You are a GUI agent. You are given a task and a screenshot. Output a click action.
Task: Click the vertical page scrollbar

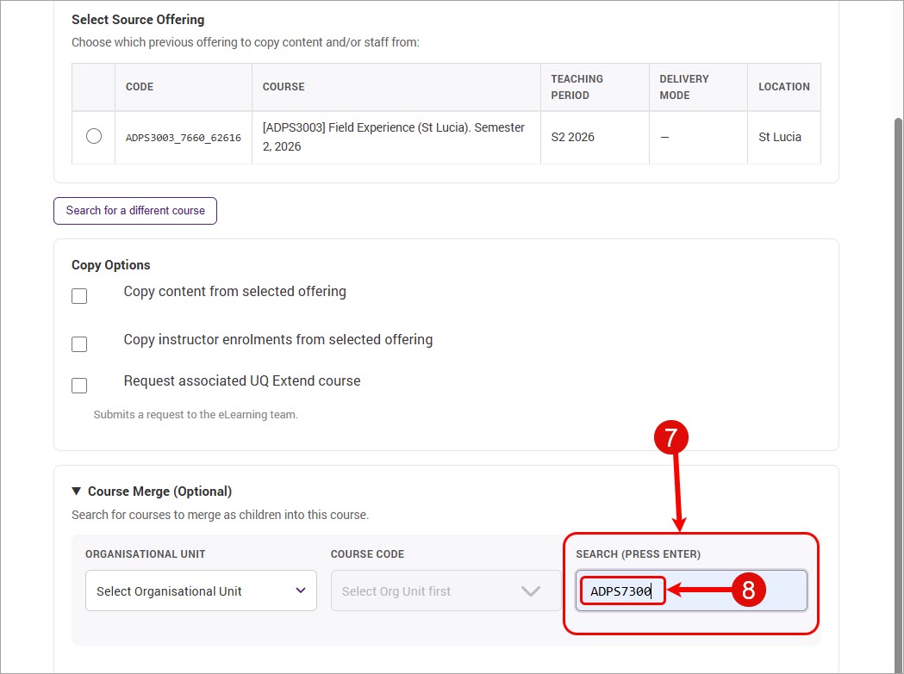[898, 394]
